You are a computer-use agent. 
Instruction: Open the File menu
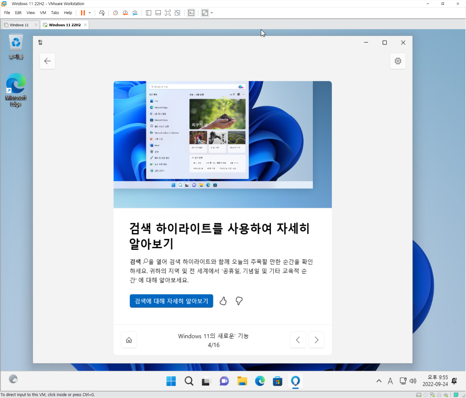click(x=7, y=13)
